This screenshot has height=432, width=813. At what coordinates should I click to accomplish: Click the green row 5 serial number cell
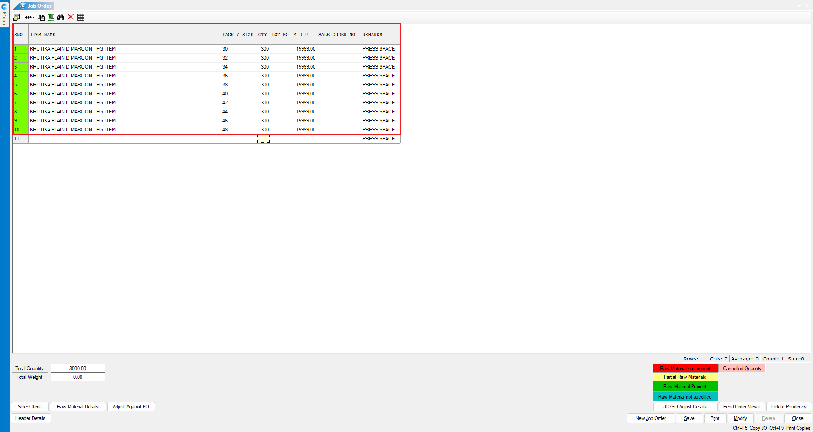point(21,85)
